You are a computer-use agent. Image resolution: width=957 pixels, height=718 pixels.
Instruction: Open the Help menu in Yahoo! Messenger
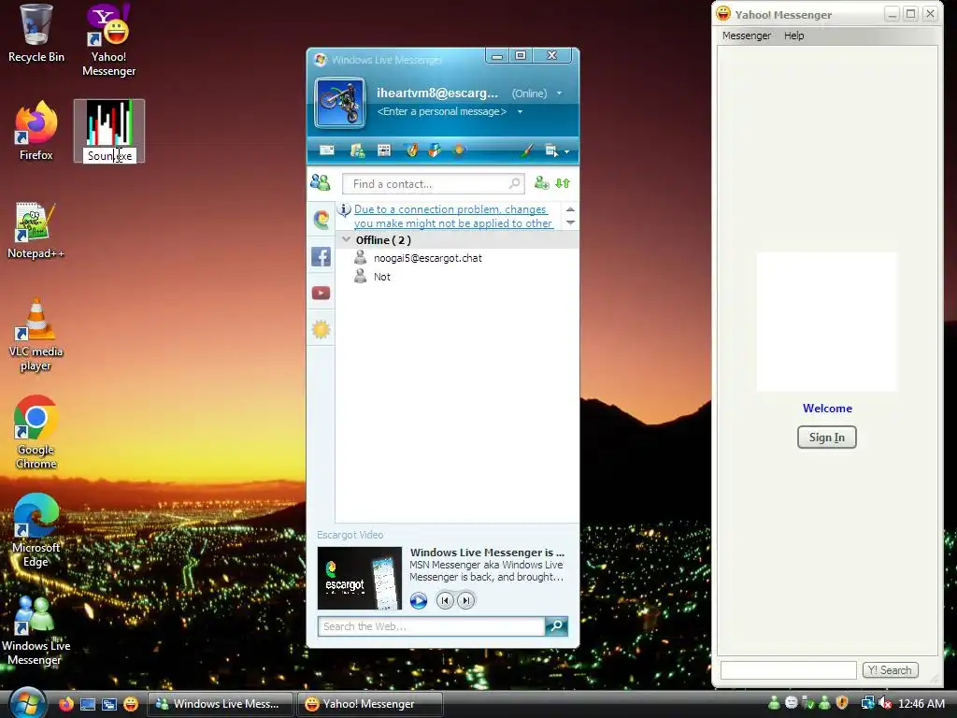tap(793, 36)
